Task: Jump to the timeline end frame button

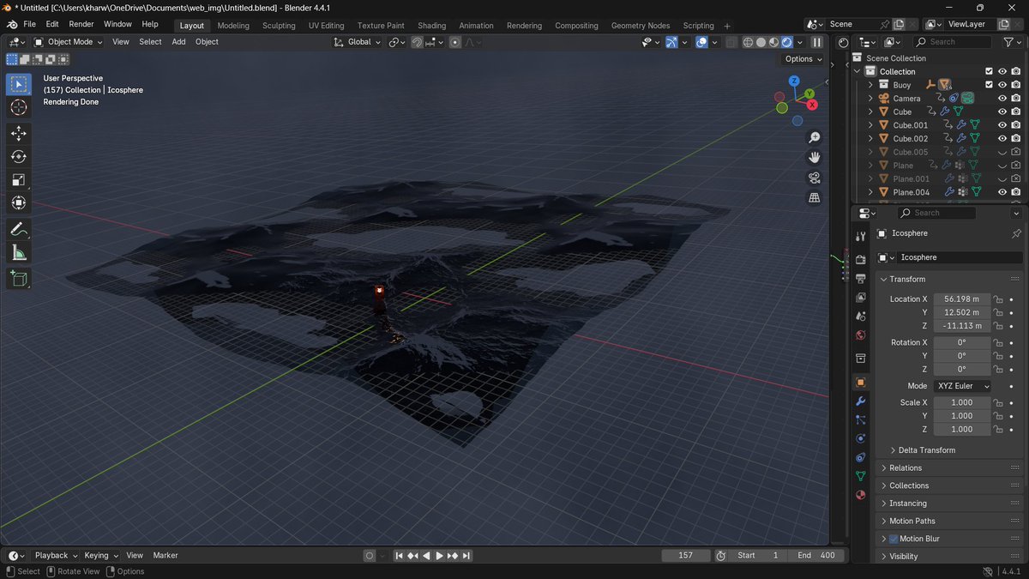Action: pyautogui.click(x=466, y=556)
